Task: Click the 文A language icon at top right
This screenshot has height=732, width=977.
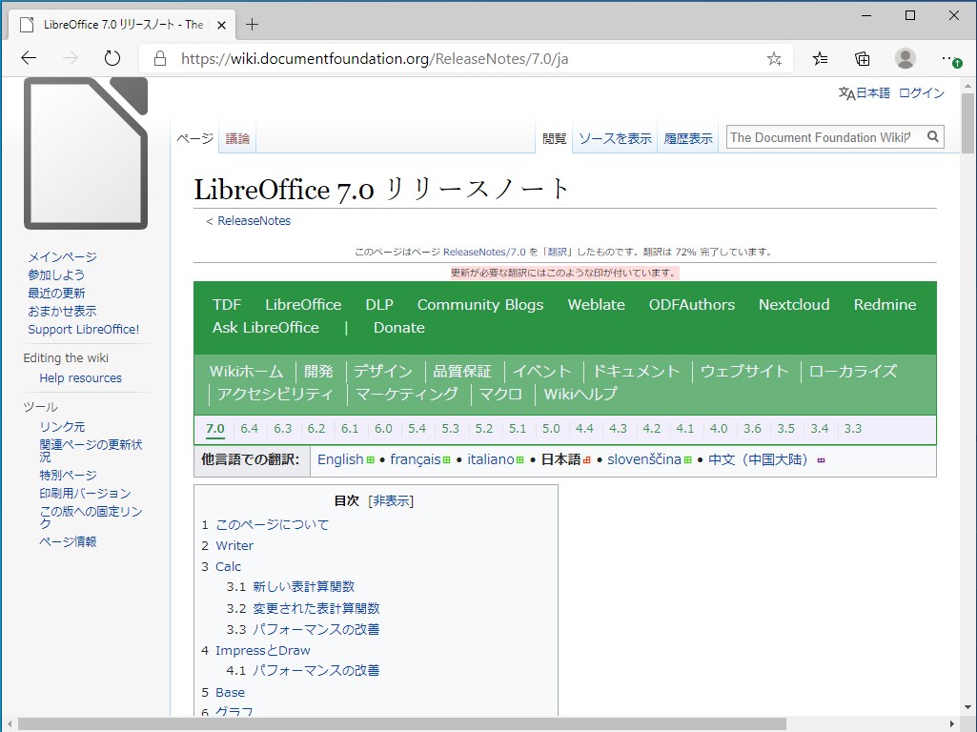Action: coord(847,92)
